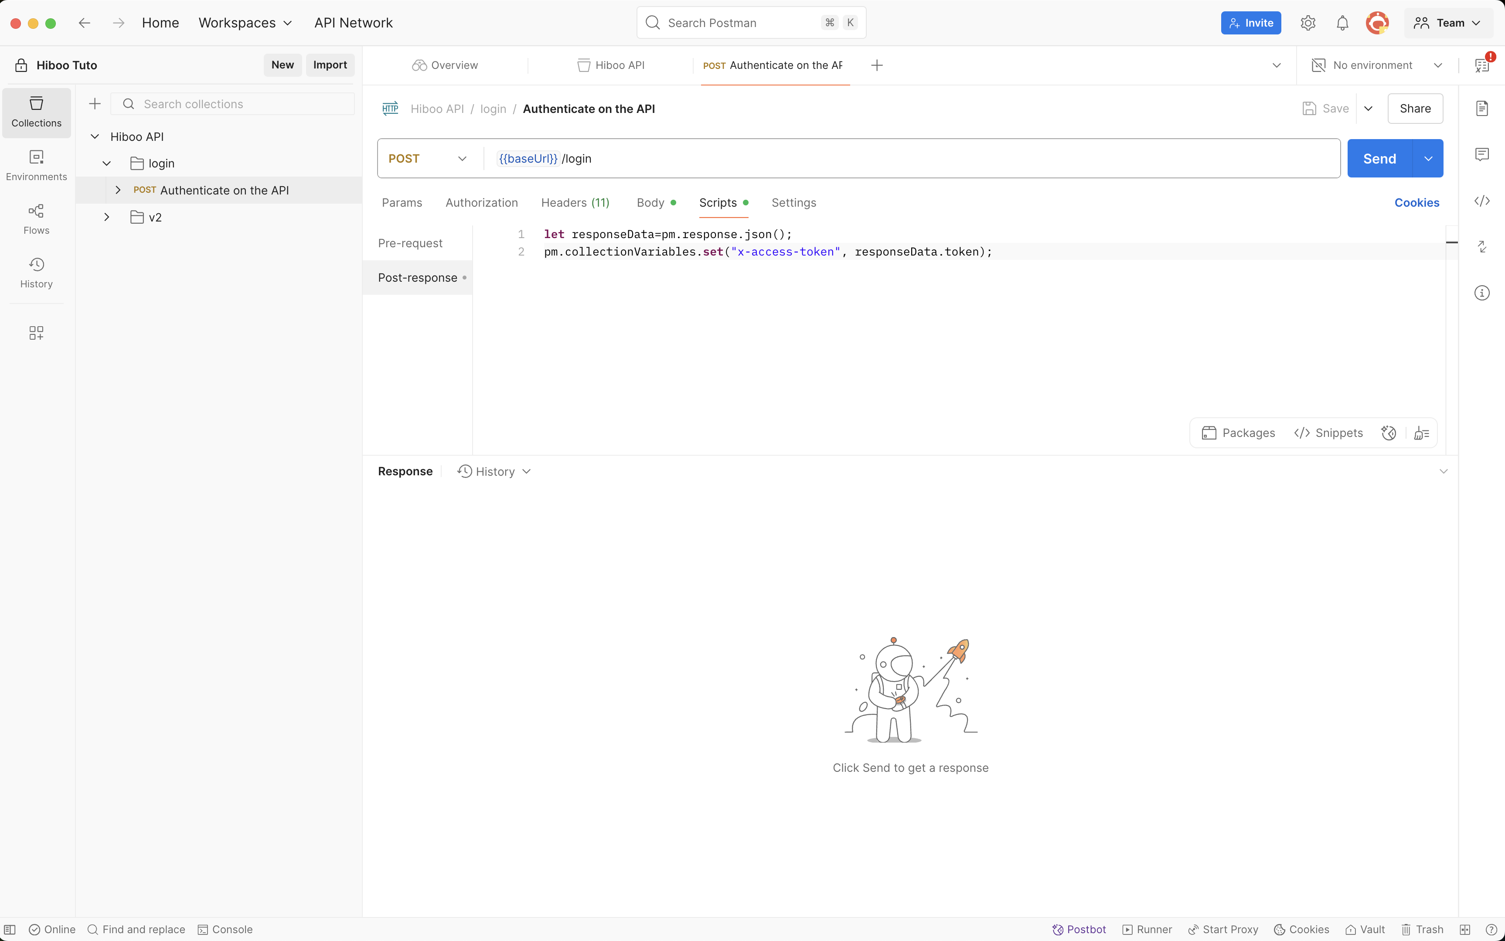Open the Save options dropdown arrow
This screenshot has width=1505, height=941.
(x=1368, y=109)
